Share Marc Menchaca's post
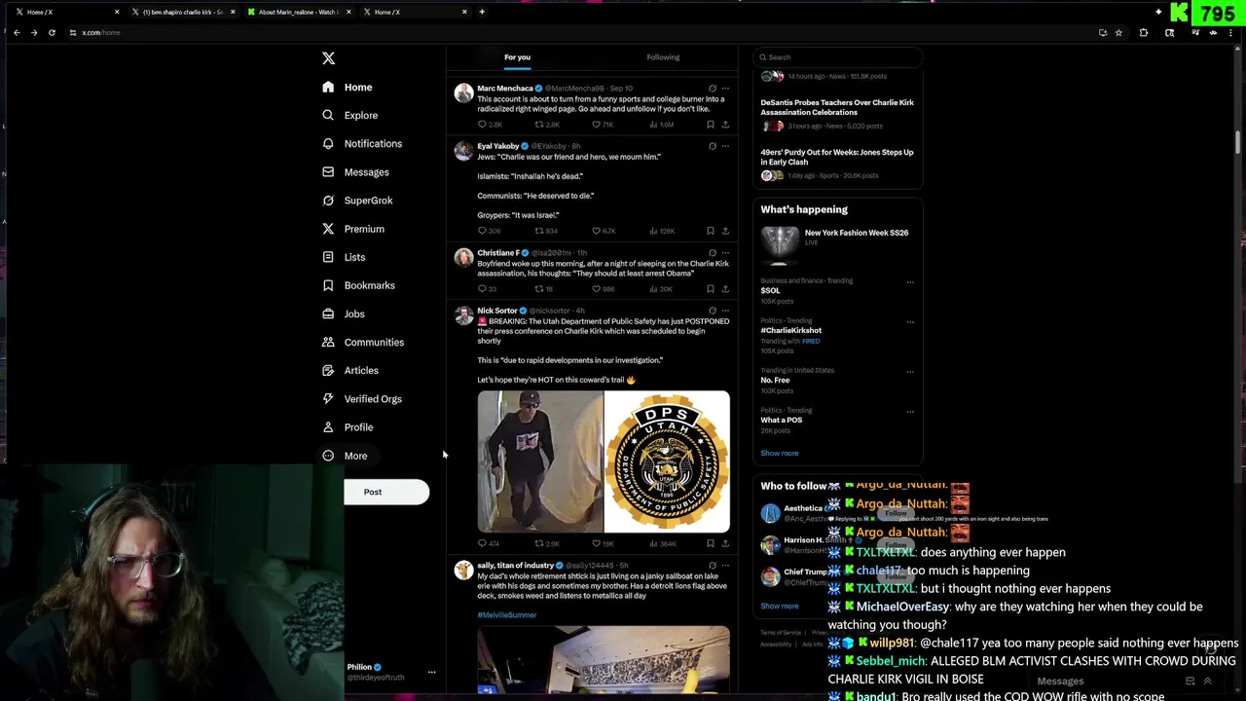 (725, 125)
